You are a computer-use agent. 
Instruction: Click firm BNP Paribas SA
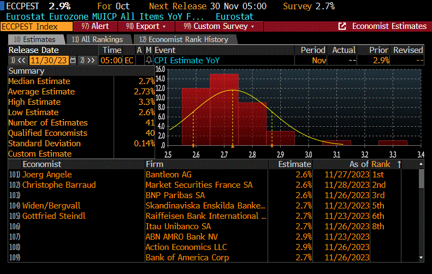click(x=175, y=195)
